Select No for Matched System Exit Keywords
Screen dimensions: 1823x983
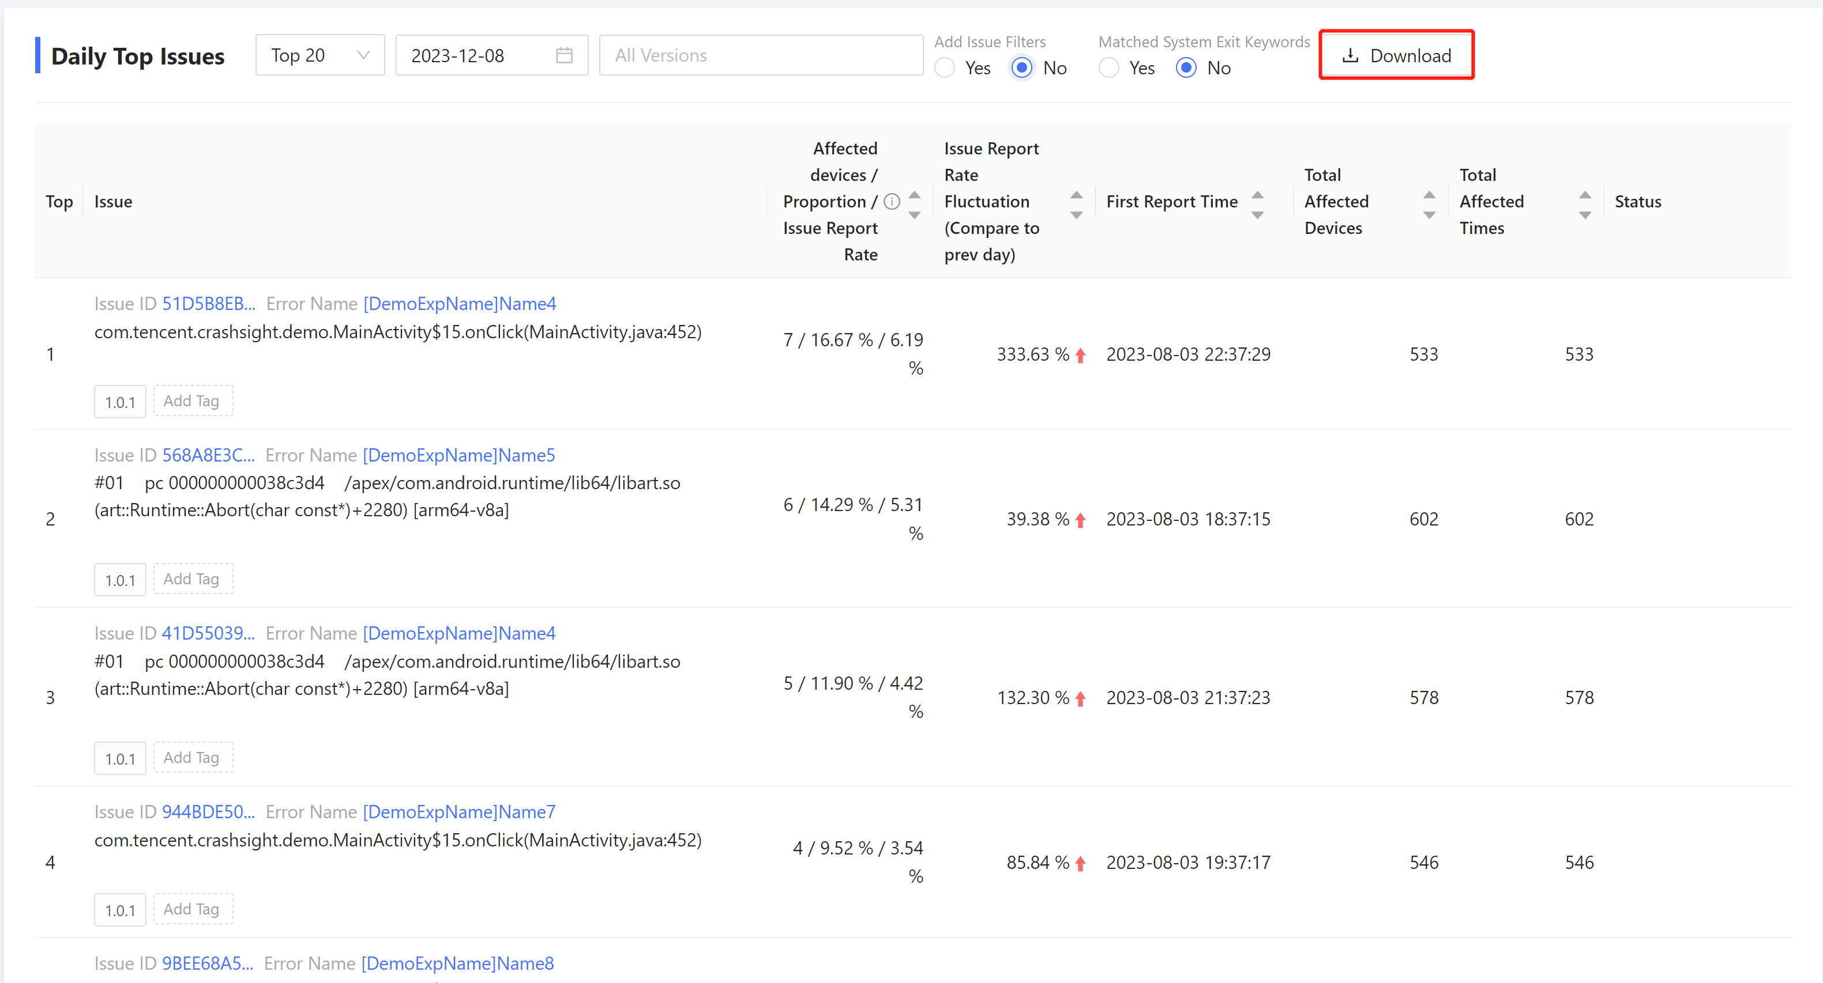(1186, 68)
